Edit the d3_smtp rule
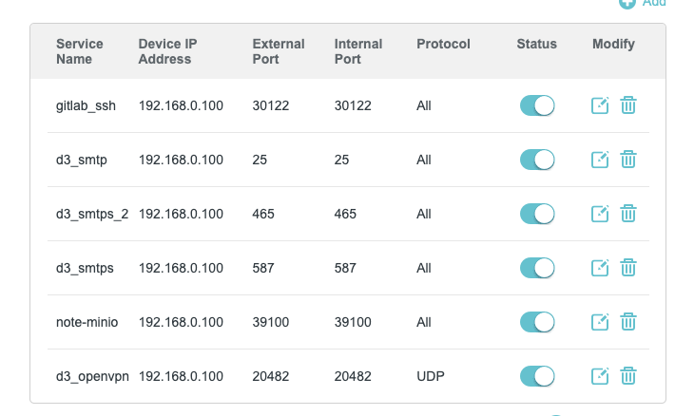Viewport: 675px width, 416px height. pyautogui.click(x=600, y=160)
